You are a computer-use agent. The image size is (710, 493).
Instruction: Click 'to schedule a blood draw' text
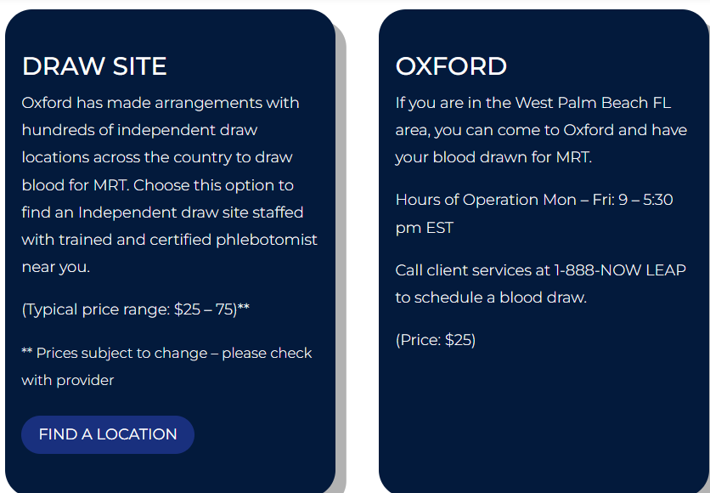[491, 297]
